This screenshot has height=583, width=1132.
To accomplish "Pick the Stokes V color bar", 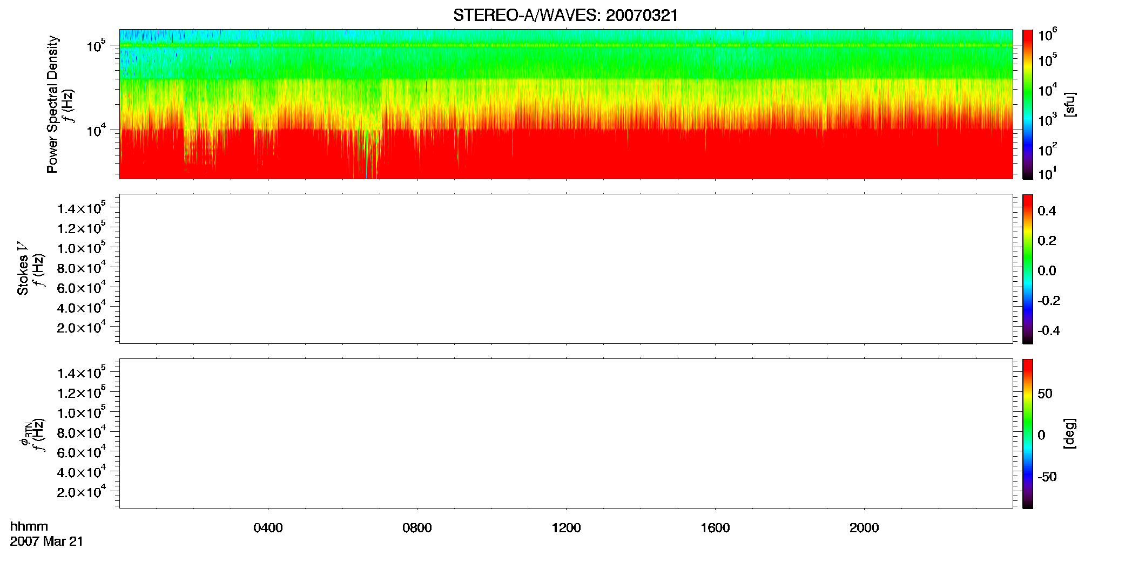I will [1028, 269].
